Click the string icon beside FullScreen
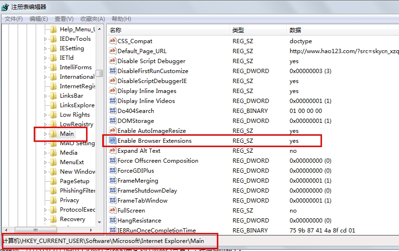This screenshot has height=251, width=399. pos(113,211)
